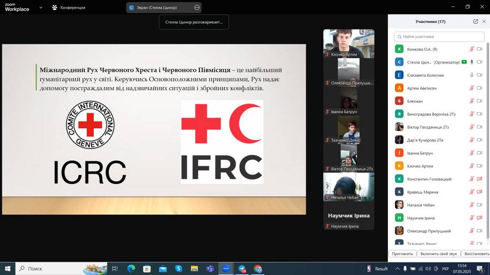Mute Єлизавета Колесник's microphone

[471, 75]
